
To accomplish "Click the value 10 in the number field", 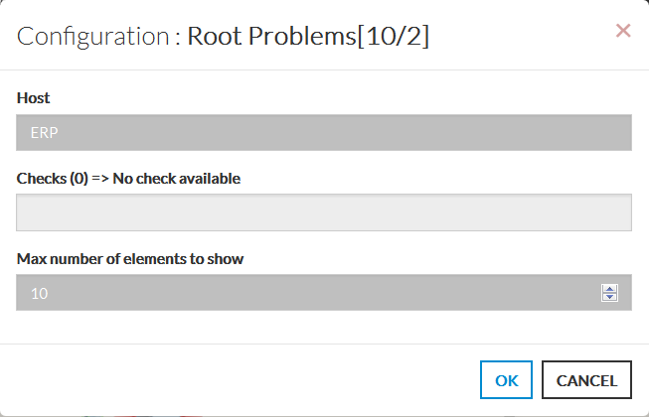I will [x=40, y=293].
